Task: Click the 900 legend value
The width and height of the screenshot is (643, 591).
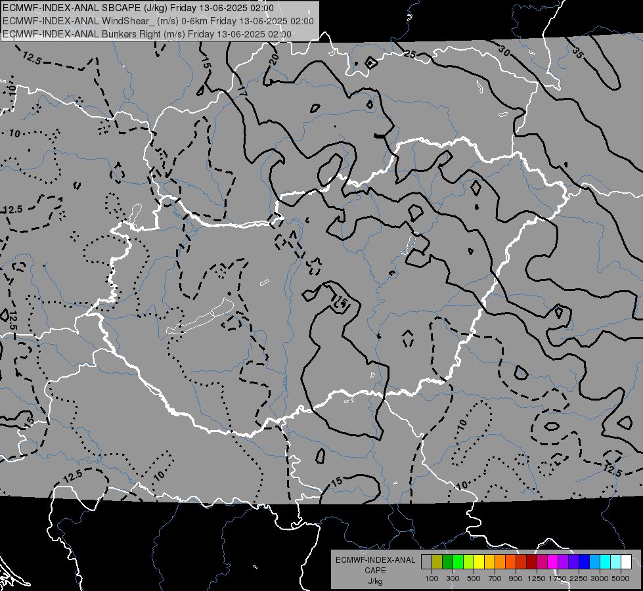Action: point(516,579)
